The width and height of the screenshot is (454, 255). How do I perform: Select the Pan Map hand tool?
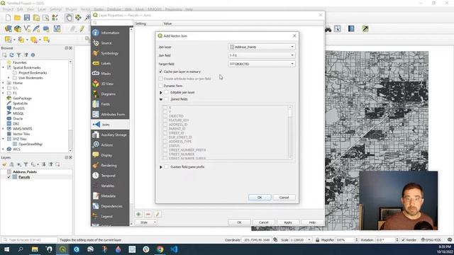69,18
